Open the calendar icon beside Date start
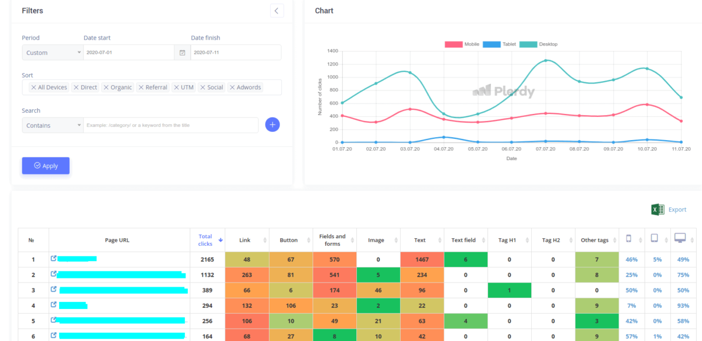 click(x=182, y=52)
